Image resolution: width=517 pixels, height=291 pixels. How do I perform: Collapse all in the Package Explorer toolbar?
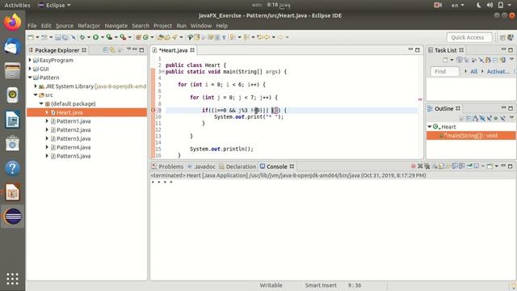point(106,50)
